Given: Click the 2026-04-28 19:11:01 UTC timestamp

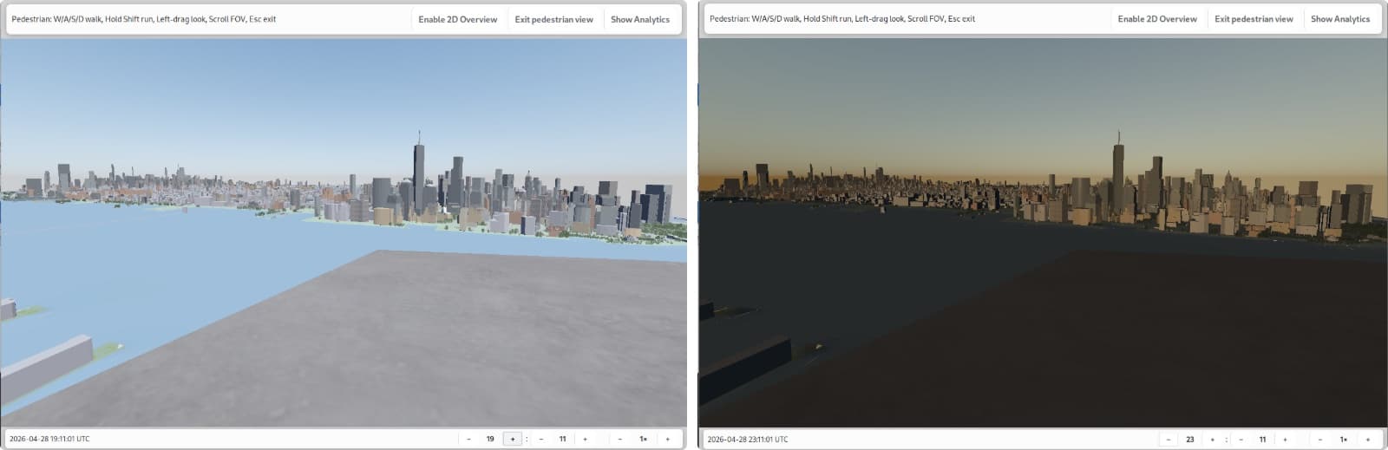Looking at the screenshot, I should [x=49, y=439].
